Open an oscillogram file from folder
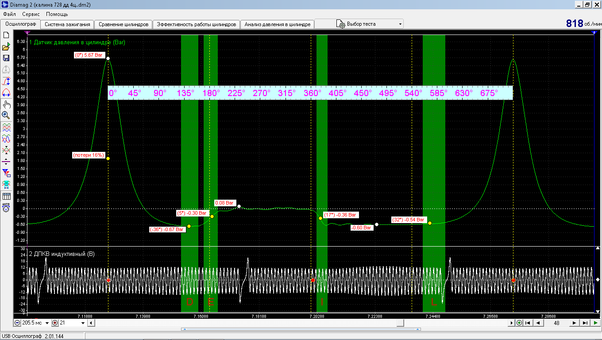This screenshot has width=602, height=340. tap(6, 47)
